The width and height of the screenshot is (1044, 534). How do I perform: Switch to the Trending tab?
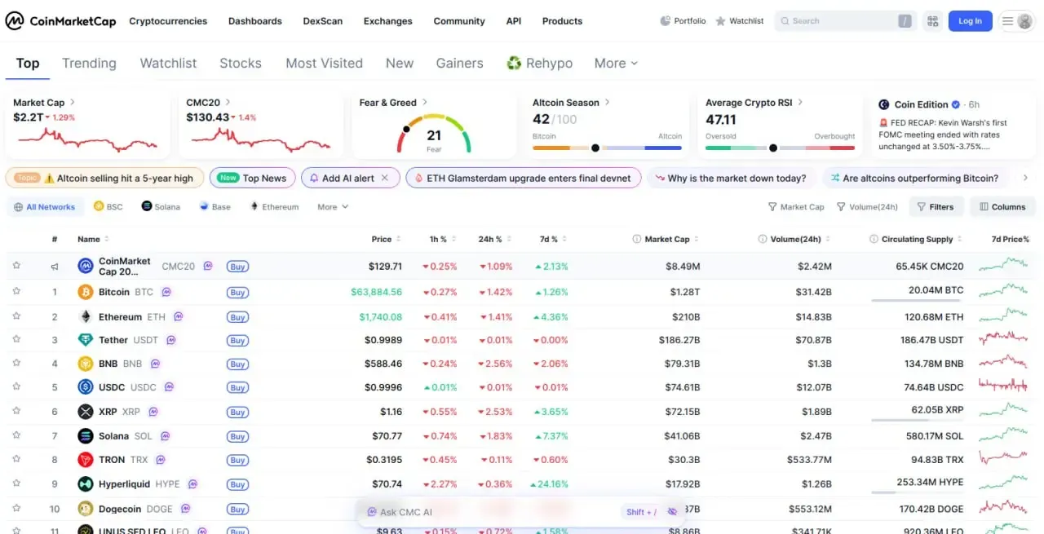point(89,64)
